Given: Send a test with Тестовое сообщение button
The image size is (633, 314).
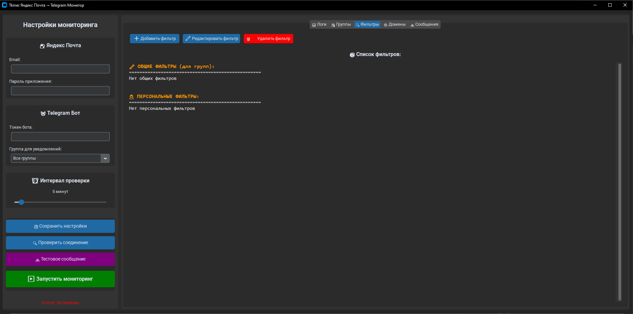Looking at the screenshot, I should coord(60,259).
